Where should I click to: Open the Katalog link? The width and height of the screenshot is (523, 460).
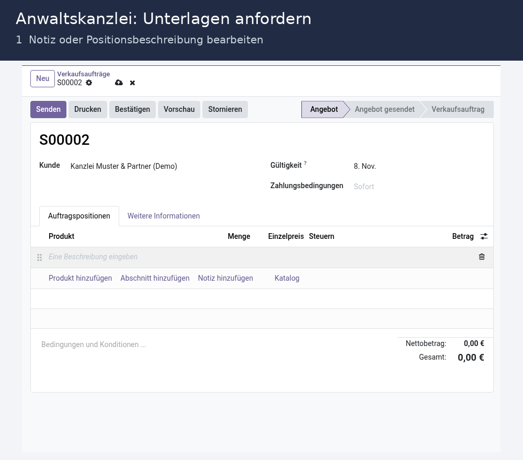pyautogui.click(x=287, y=278)
